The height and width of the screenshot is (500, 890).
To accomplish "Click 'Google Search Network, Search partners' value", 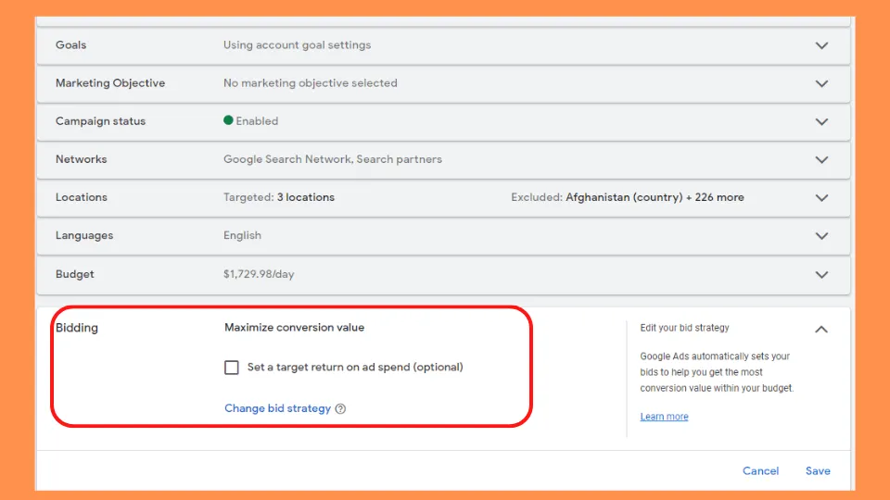I will [333, 158].
